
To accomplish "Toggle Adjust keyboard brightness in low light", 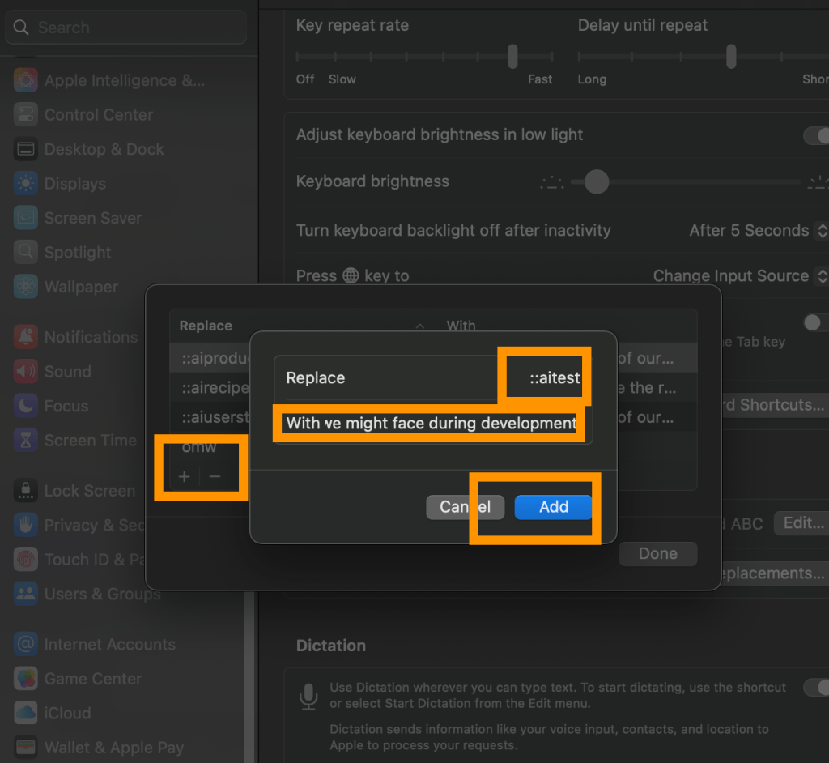I will [x=816, y=135].
